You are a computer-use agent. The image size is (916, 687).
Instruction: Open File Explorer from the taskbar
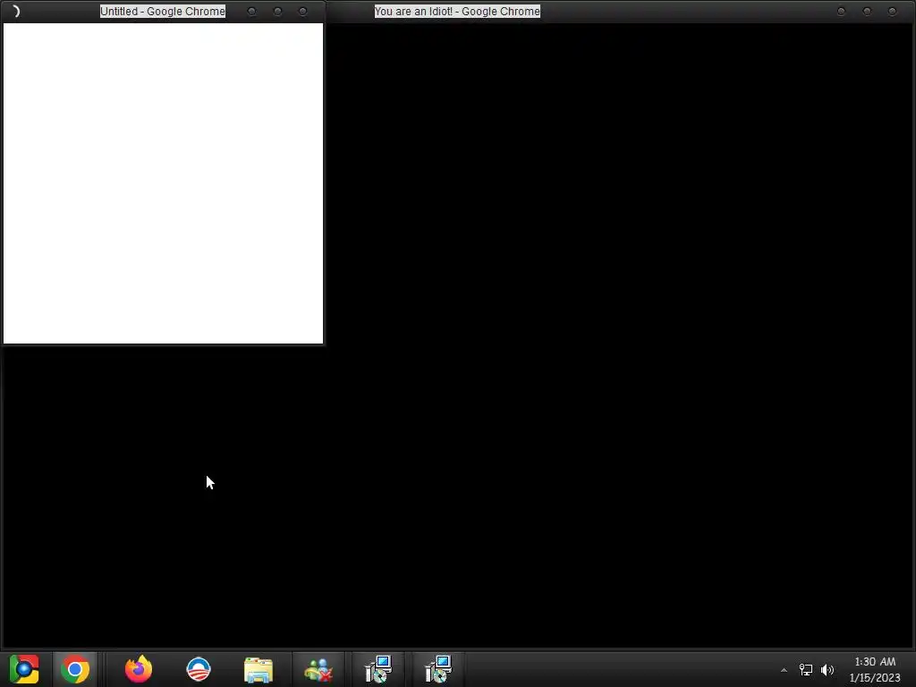259,669
